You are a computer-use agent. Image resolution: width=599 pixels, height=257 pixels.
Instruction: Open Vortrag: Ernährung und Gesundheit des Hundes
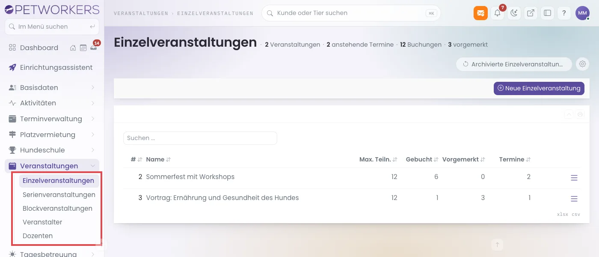tap(222, 198)
